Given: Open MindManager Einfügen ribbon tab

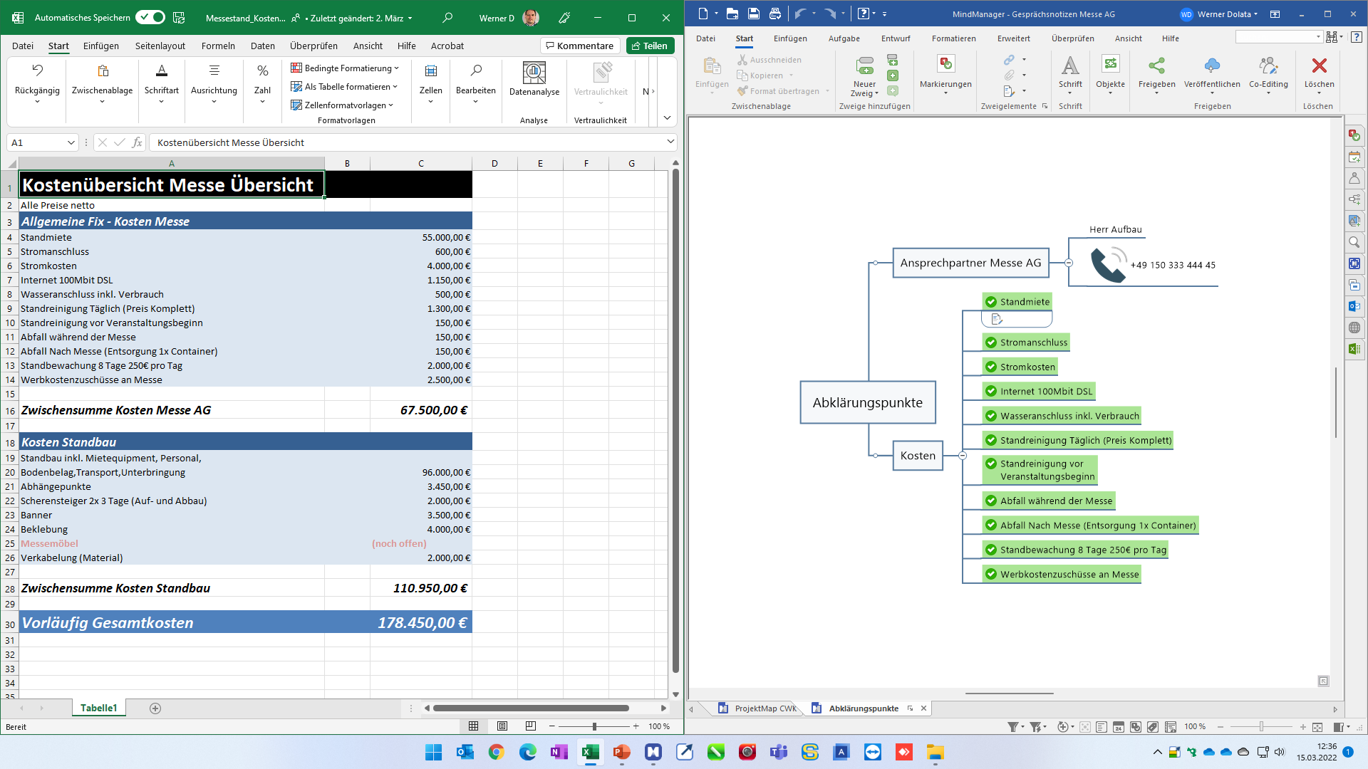Looking at the screenshot, I should click(790, 38).
